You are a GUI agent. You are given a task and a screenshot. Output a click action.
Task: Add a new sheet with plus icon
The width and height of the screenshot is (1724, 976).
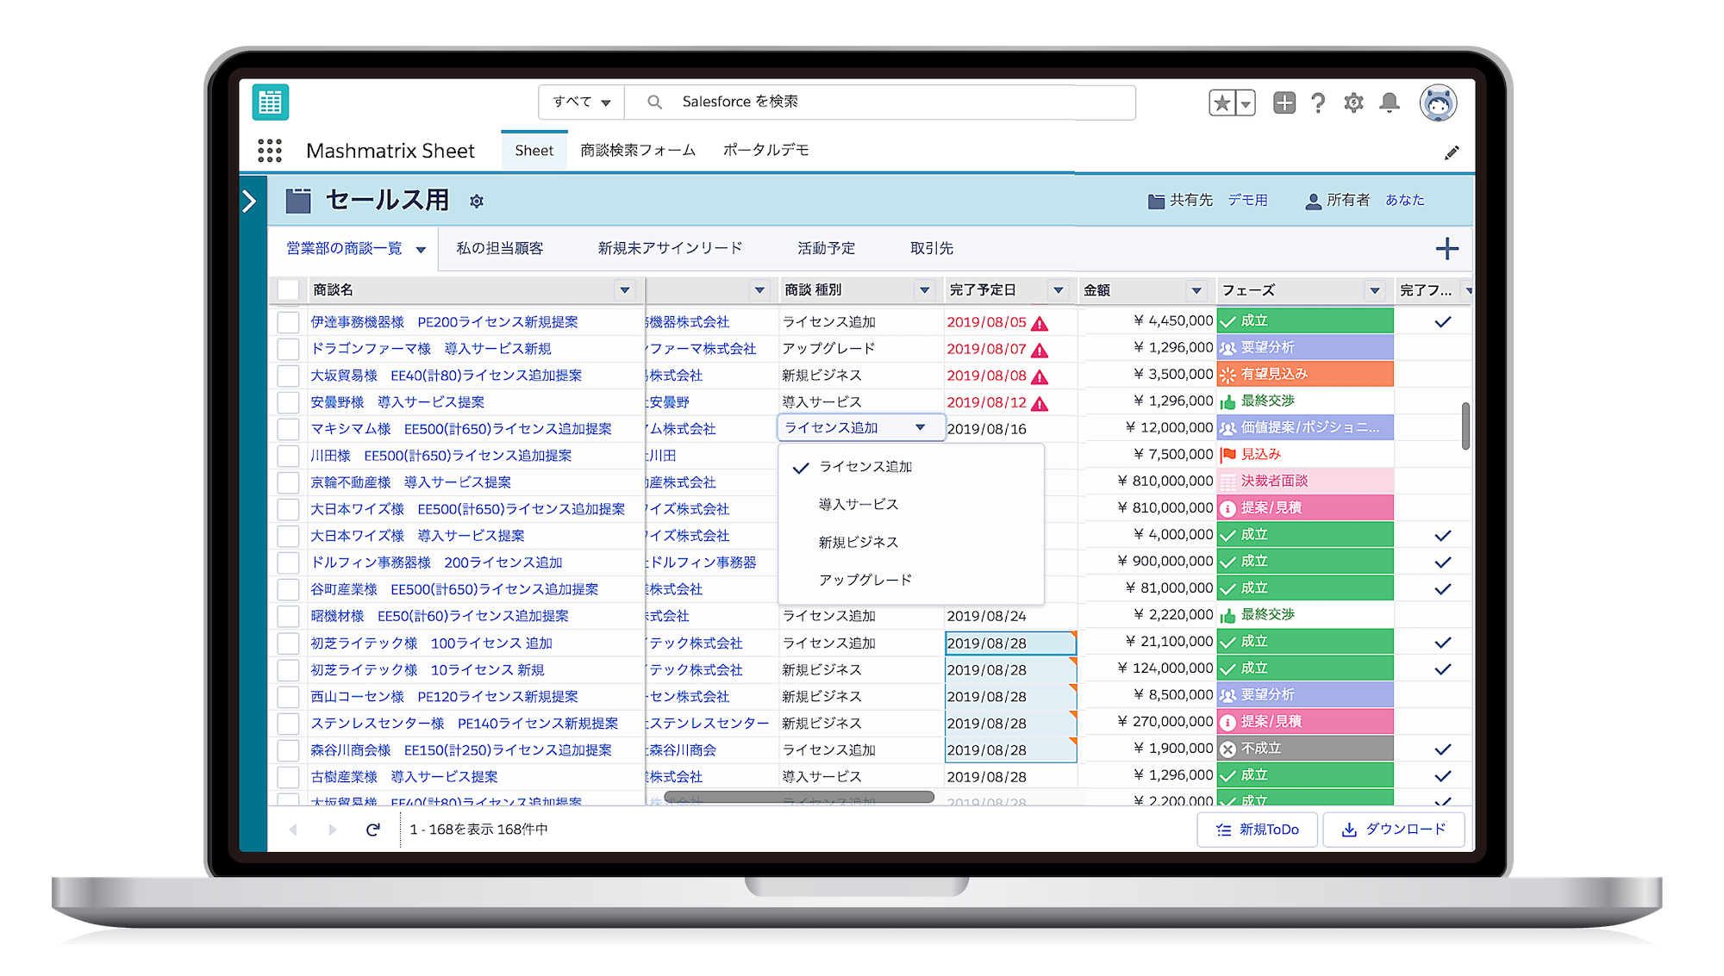coord(1446,249)
